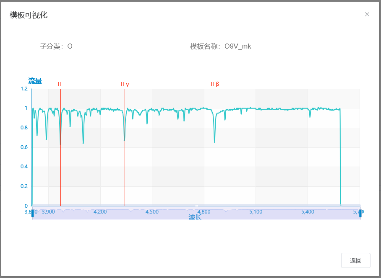
Task: Click the 0.2 y-axis tick label
Action: click(24, 186)
